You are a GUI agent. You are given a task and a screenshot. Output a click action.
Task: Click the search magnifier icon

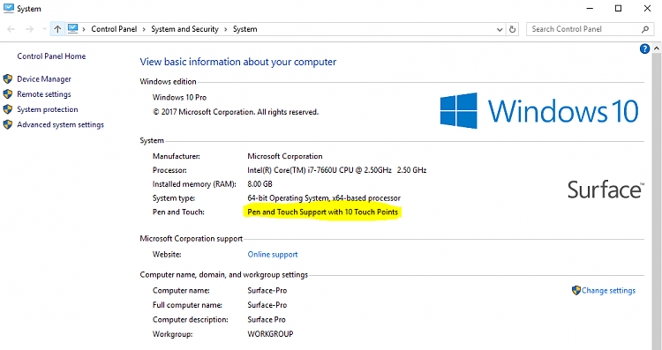pos(644,29)
